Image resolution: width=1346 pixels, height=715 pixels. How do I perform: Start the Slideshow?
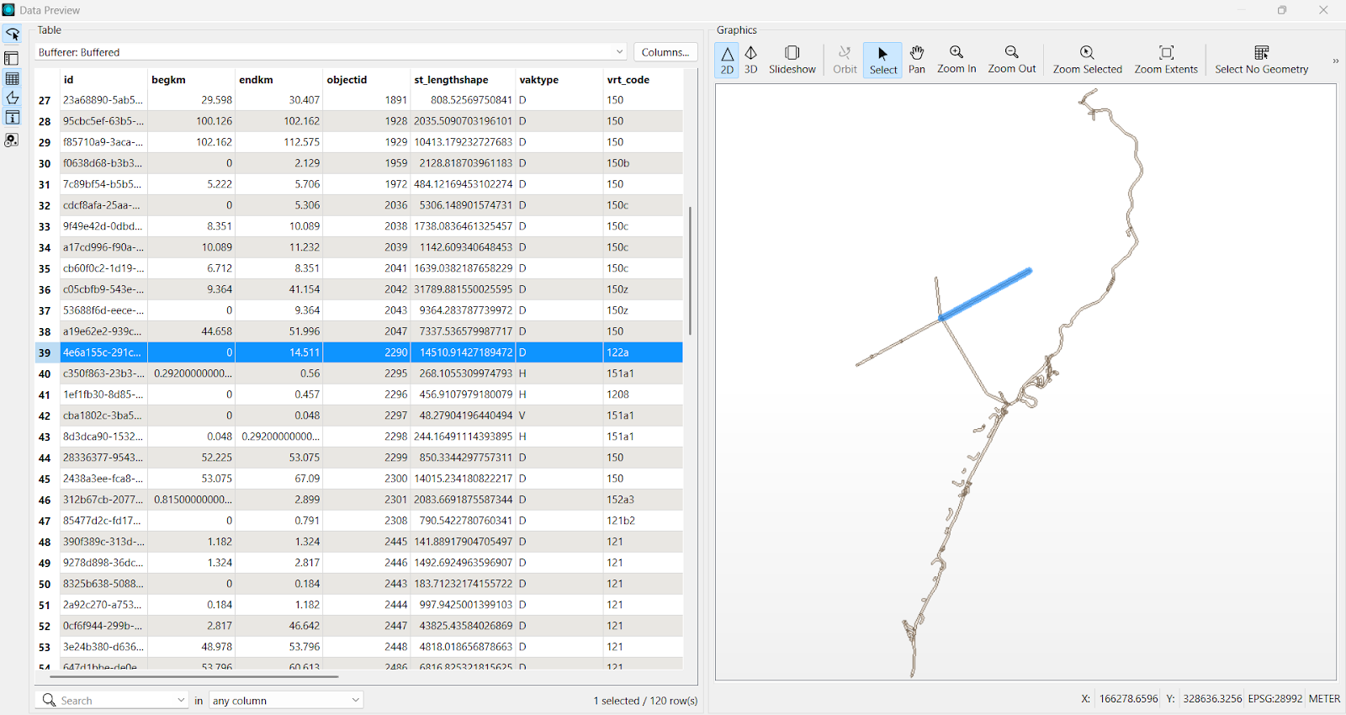coord(792,60)
